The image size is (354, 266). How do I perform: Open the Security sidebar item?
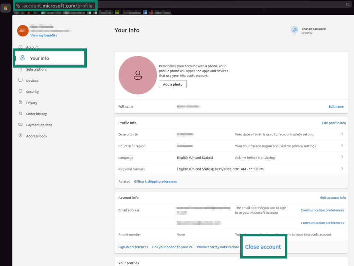coord(32,91)
